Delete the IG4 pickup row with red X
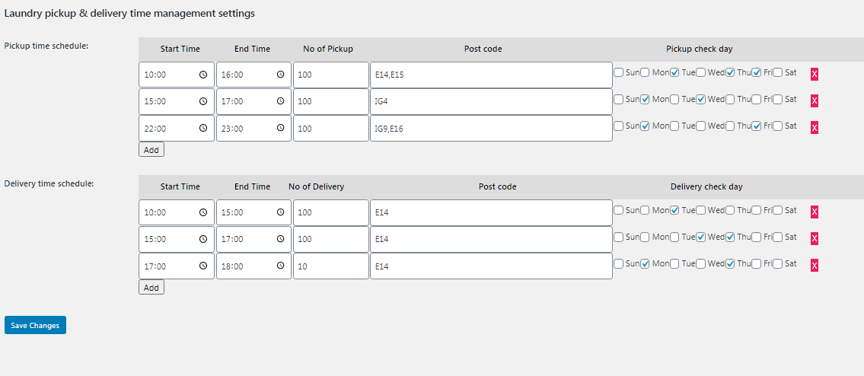Viewport: 864px width, 376px height. coord(815,100)
